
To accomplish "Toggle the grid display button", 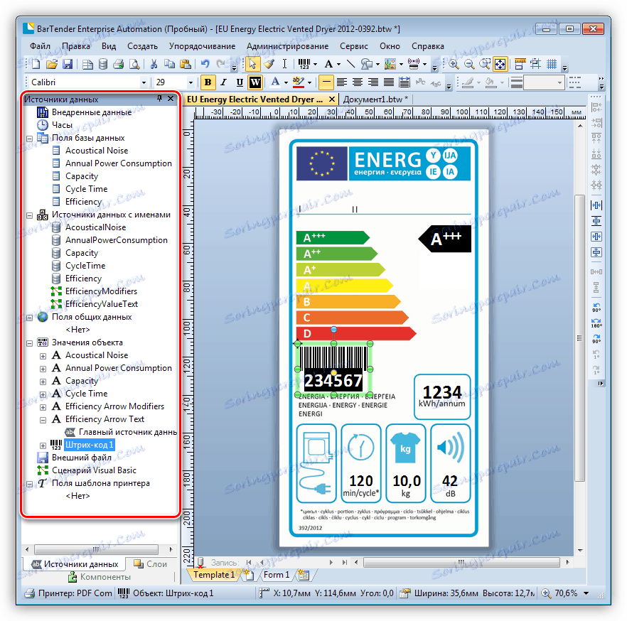I will pyautogui.click(x=552, y=65).
